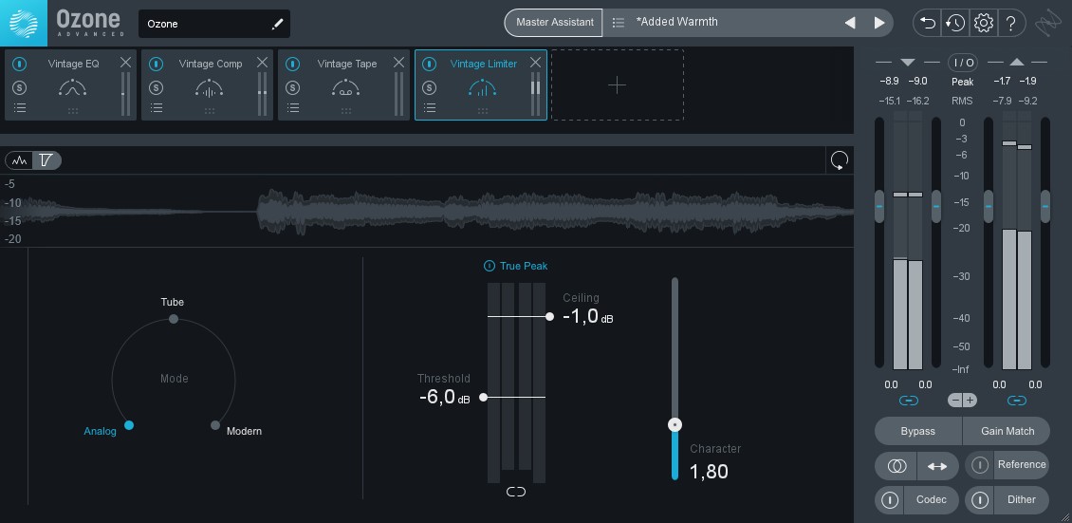Swap channels double-arrow icon
The height and width of the screenshot is (523, 1072).
[937, 466]
